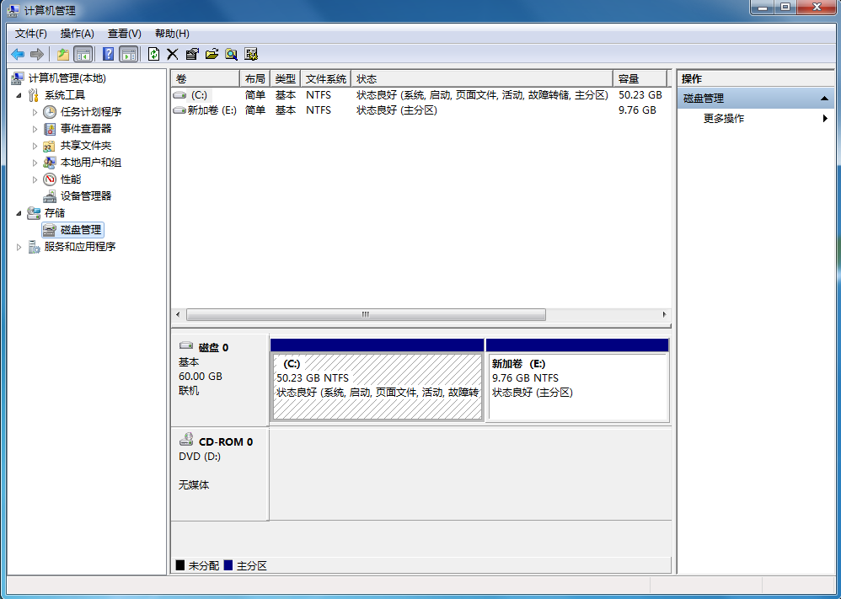This screenshot has height=599, width=841.
Task: Open Help with the question mark icon
Action: point(108,54)
